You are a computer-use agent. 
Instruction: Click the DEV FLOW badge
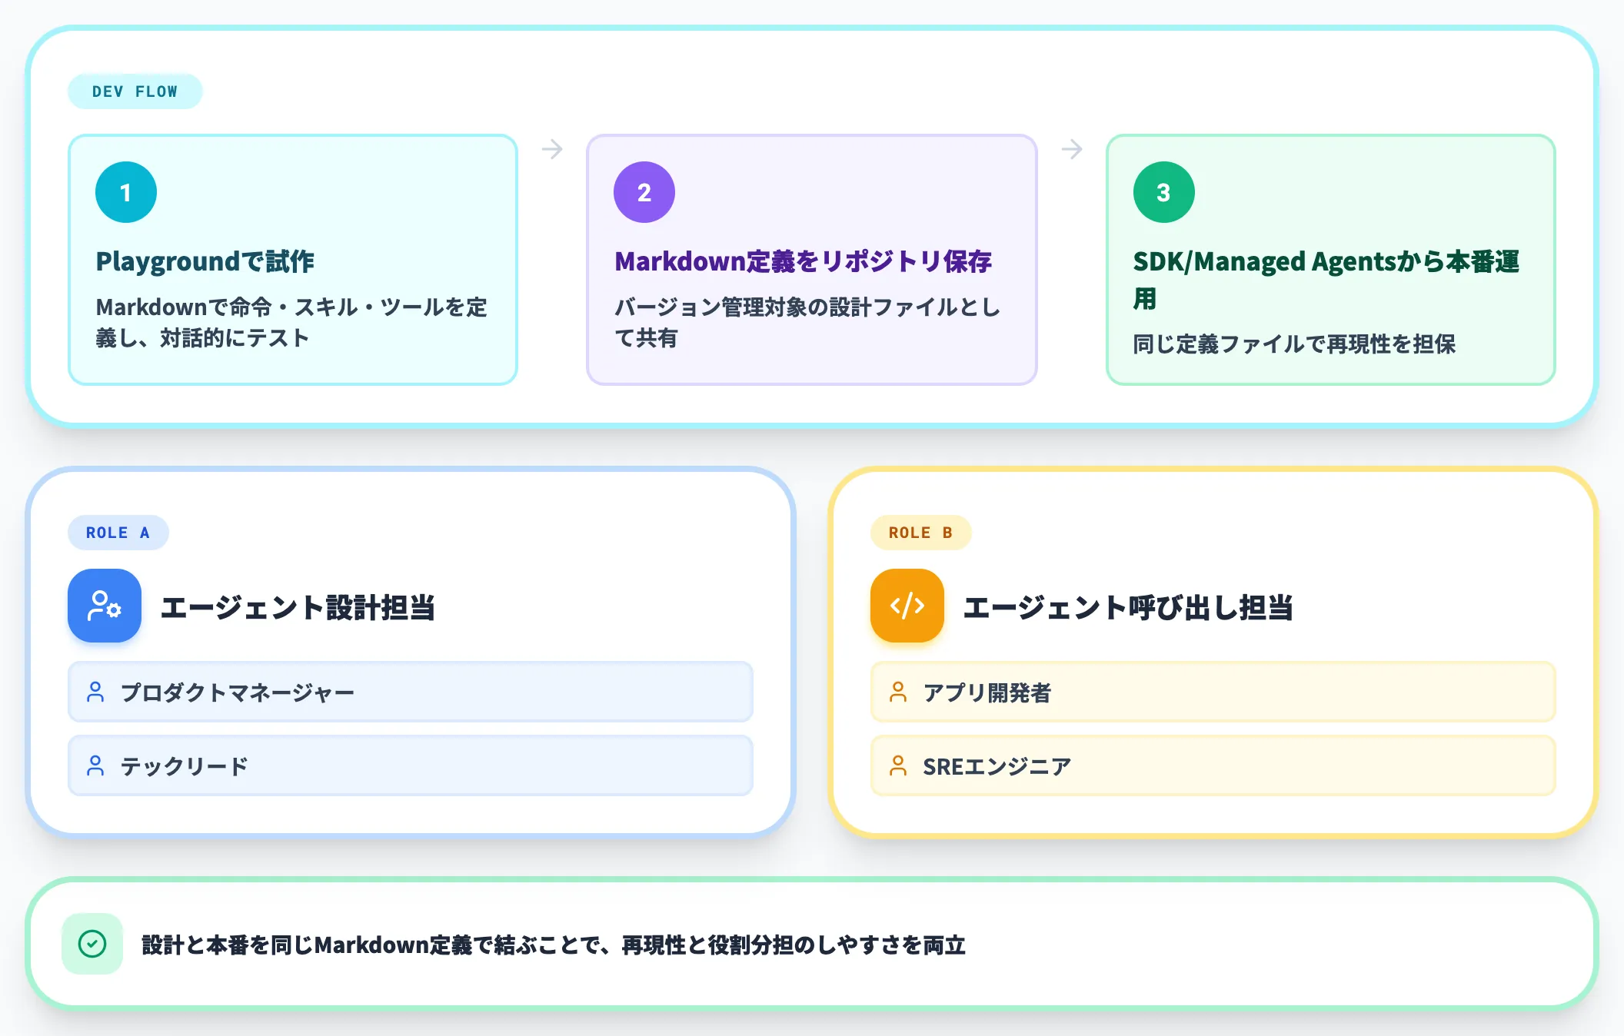pyautogui.click(x=135, y=91)
